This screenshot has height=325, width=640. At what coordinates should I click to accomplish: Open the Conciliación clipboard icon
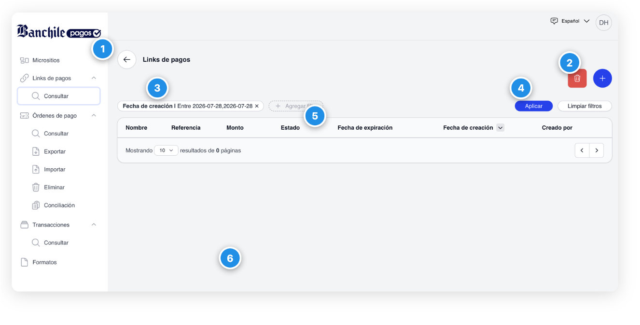tap(36, 205)
